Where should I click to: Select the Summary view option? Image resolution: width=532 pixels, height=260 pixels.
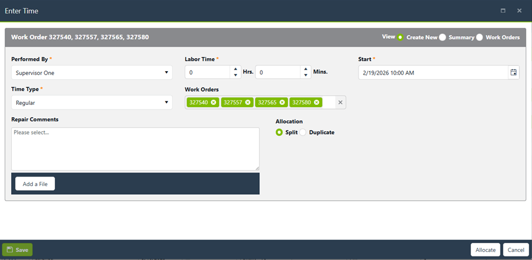(443, 37)
